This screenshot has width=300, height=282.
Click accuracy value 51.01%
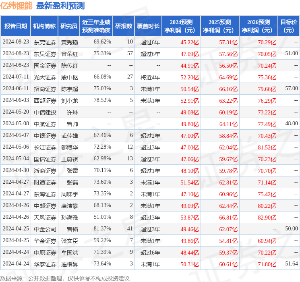[x=102, y=217]
